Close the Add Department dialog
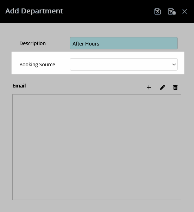Viewport: 194px width, 212px height. 185,12
